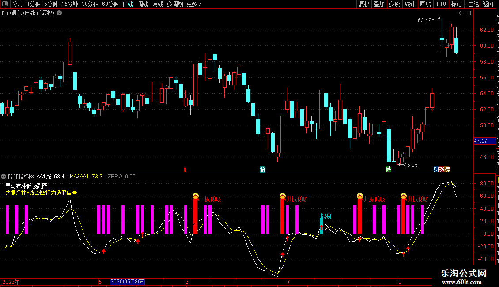Viewport: 499px width, 287px height.
Task: Click the 涨 marker icon
Action: click(442, 169)
